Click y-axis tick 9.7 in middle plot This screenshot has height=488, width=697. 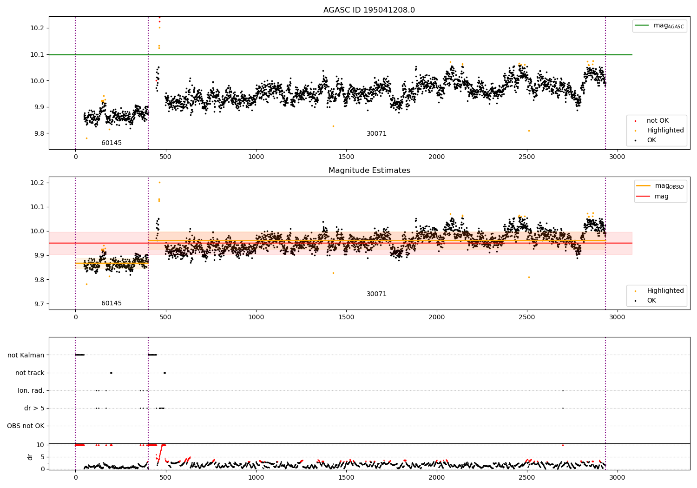tap(38, 304)
